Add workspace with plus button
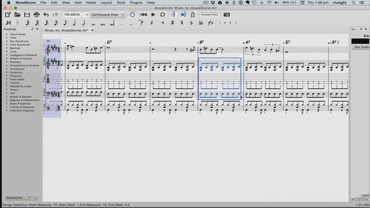Viewport: 370px width, 208px height. (x=35, y=198)
